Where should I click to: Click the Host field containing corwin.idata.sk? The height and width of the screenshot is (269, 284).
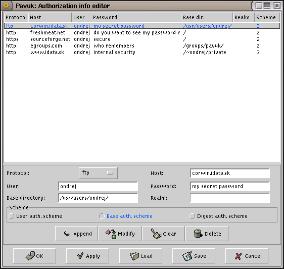coord(230,173)
